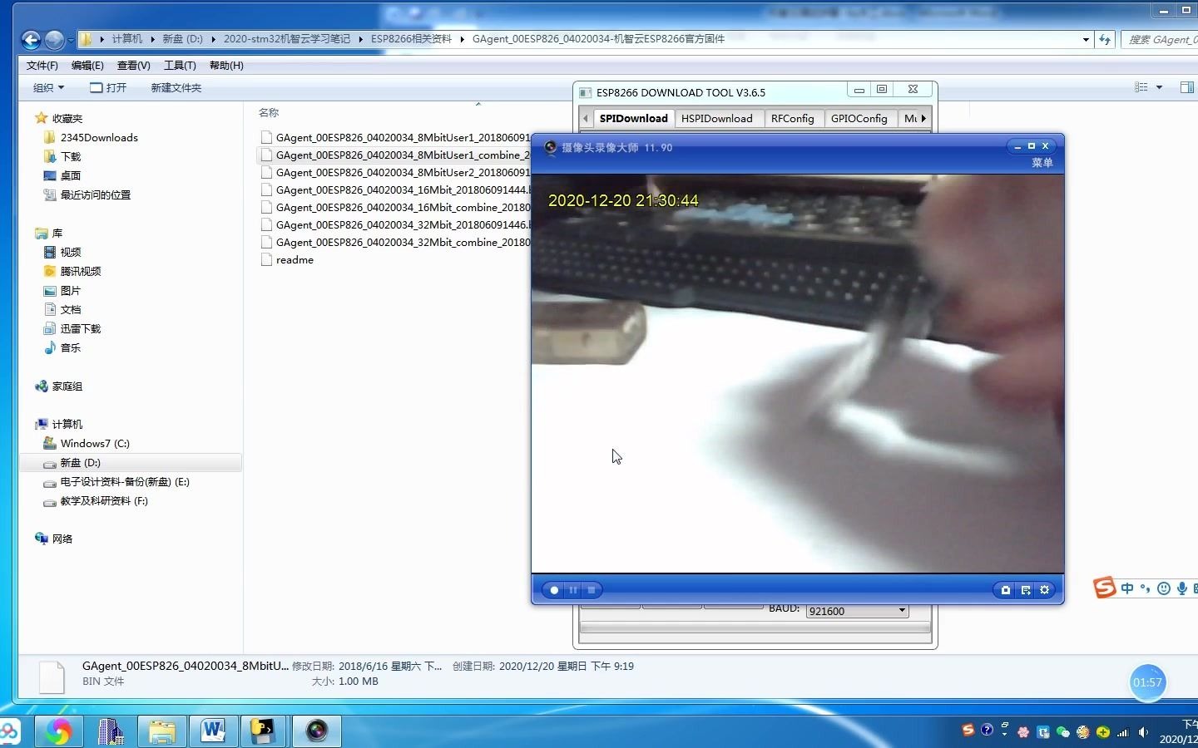Expand the BAUD rate dropdown
This screenshot has height=748, width=1198.
(x=902, y=611)
